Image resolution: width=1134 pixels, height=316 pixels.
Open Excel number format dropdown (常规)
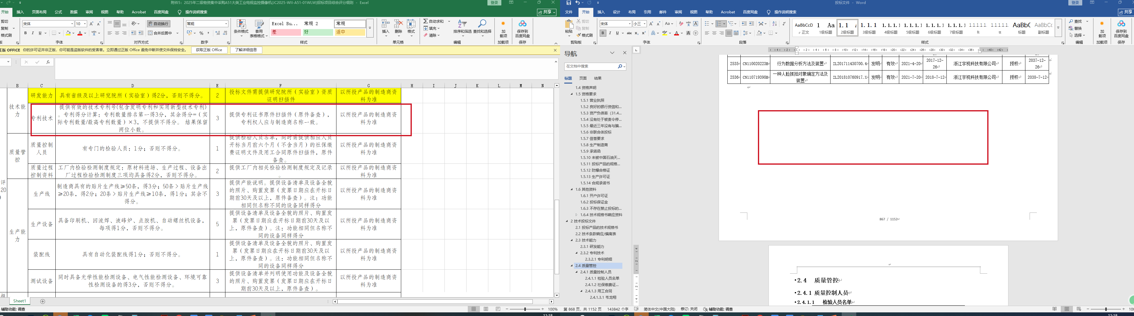[x=226, y=24]
